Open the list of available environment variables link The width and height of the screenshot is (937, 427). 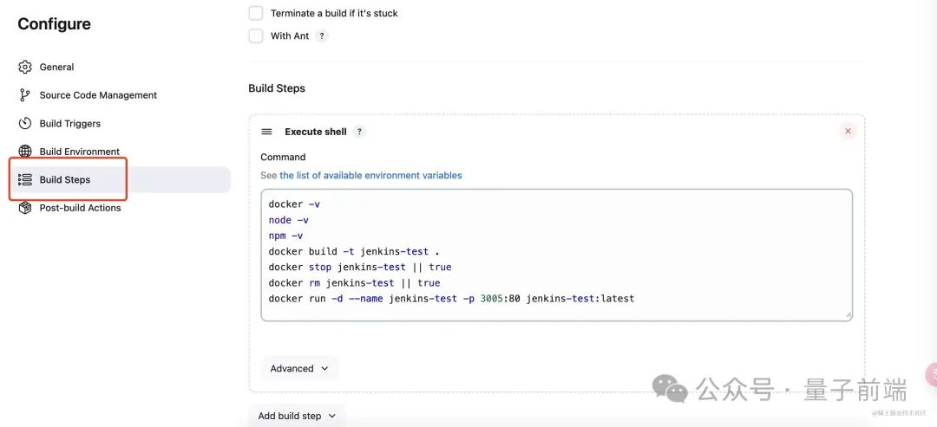pos(370,175)
